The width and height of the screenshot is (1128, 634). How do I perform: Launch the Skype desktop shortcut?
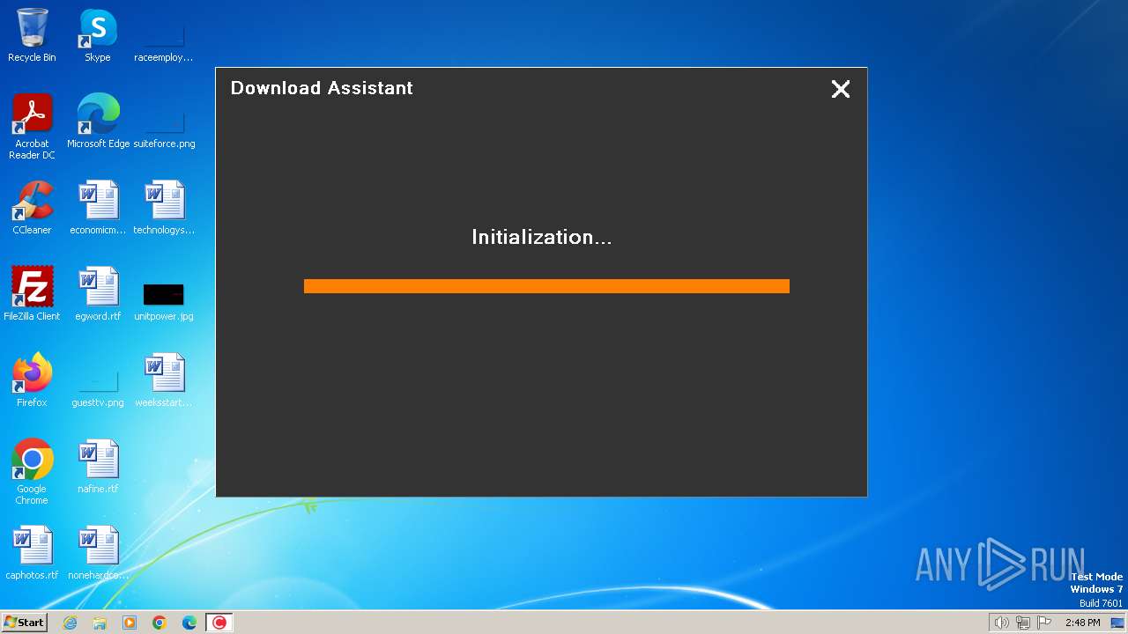98,35
